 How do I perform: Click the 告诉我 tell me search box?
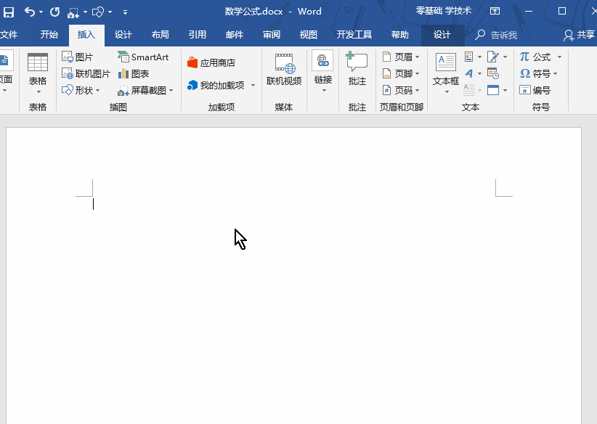(497, 35)
